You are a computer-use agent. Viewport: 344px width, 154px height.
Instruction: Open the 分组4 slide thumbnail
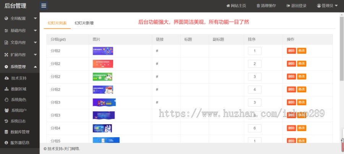[x=102, y=128]
